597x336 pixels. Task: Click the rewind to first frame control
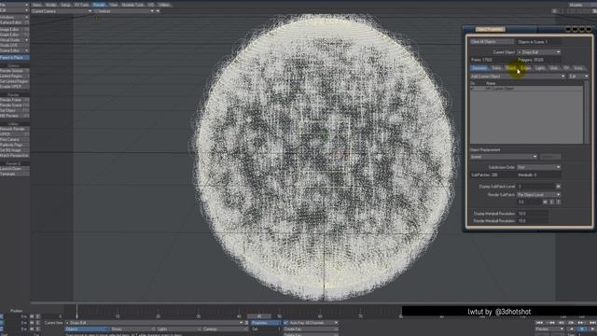pos(539,323)
